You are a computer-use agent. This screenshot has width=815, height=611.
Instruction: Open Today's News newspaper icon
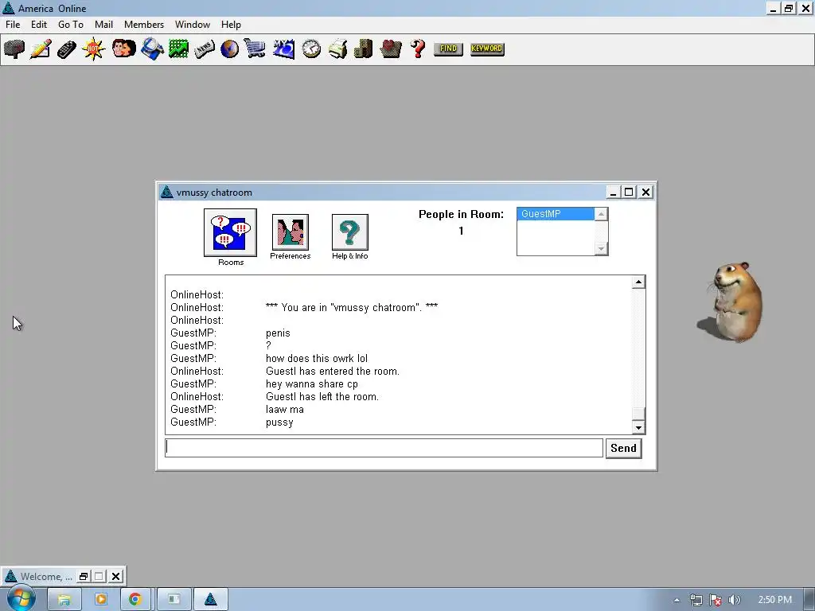pos(205,49)
